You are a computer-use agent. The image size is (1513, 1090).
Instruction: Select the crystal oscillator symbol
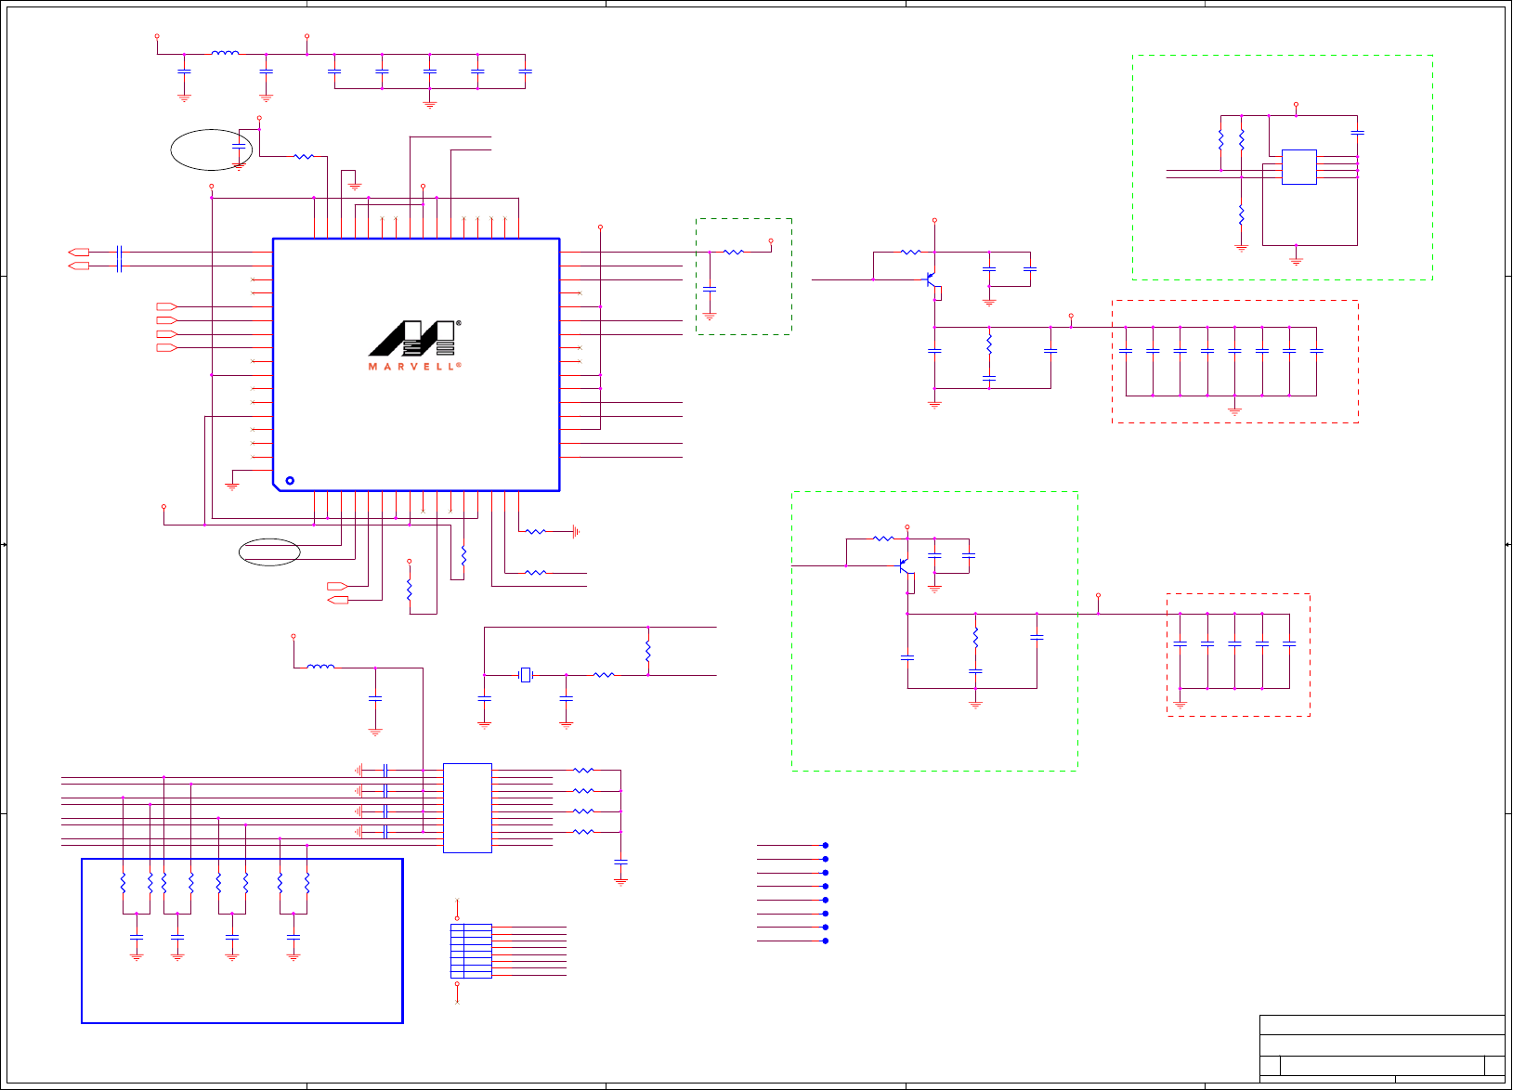tap(526, 675)
